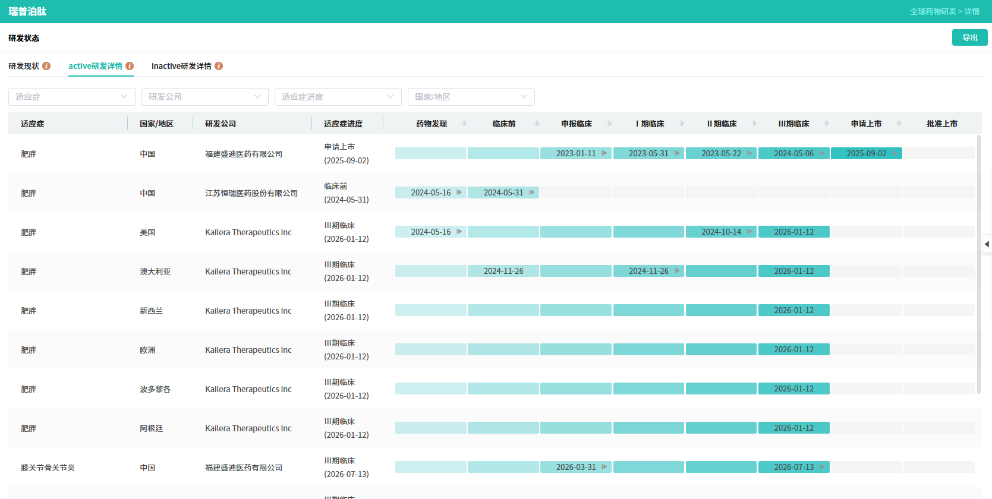The width and height of the screenshot is (992, 499).
Task: Click the info icon beside active研发详情 tab
Action: tap(130, 66)
